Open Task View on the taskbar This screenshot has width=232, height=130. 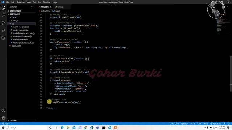(56, 127)
